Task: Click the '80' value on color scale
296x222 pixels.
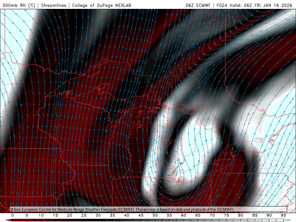Action: (x=240, y=215)
